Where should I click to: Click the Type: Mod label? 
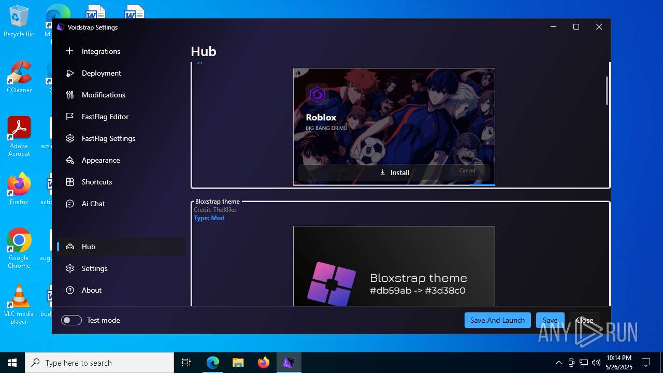pos(209,218)
